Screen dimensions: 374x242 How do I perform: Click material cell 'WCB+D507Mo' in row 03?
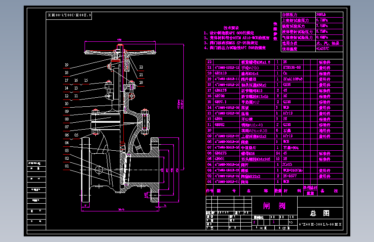pos(292,171)
